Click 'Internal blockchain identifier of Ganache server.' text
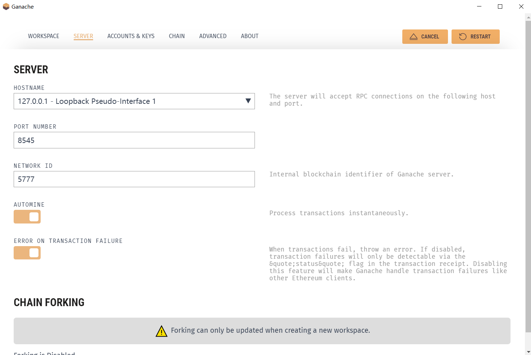531x355 pixels. (361, 174)
